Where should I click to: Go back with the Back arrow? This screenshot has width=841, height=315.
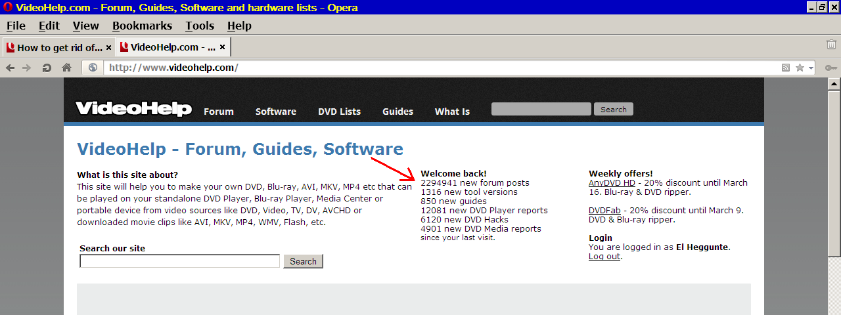pyautogui.click(x=11, y=68)
